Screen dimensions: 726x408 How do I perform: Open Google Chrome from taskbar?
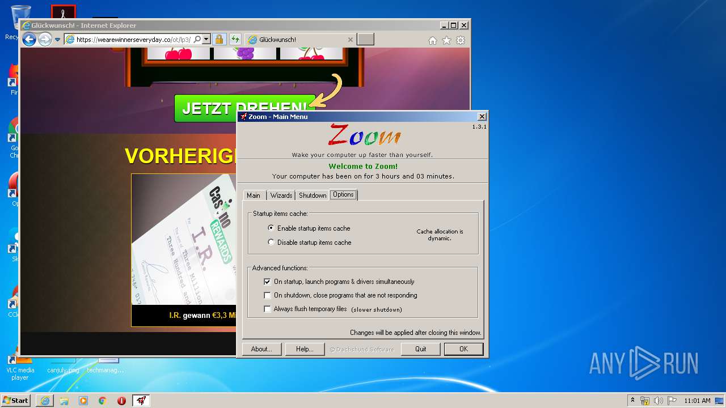102,401
